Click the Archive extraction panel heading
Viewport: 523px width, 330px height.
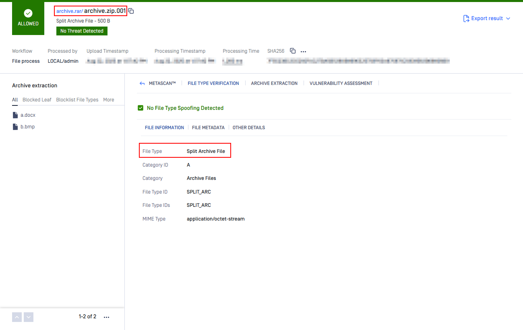point(35,86)
